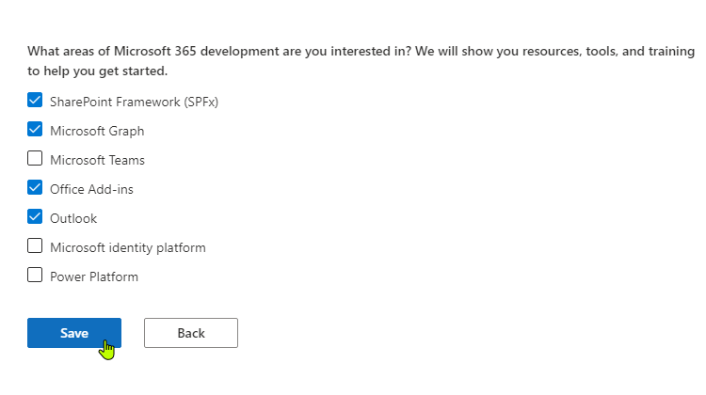Uncheck the Office Add-ins checkbox
This screenshot has width=706, height=395.
35,188
